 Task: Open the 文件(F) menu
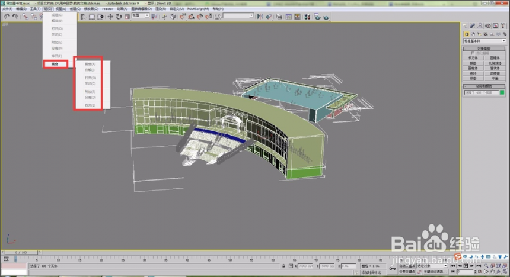tap(7, 9)
